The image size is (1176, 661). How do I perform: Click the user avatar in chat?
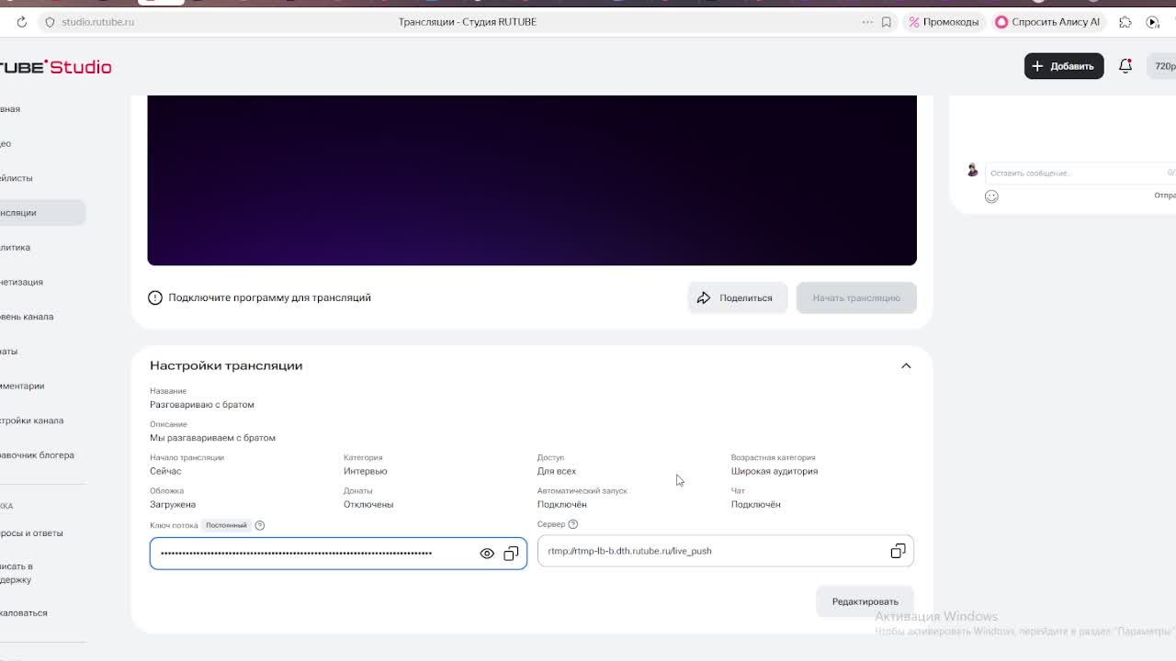[x=972, y=170]
